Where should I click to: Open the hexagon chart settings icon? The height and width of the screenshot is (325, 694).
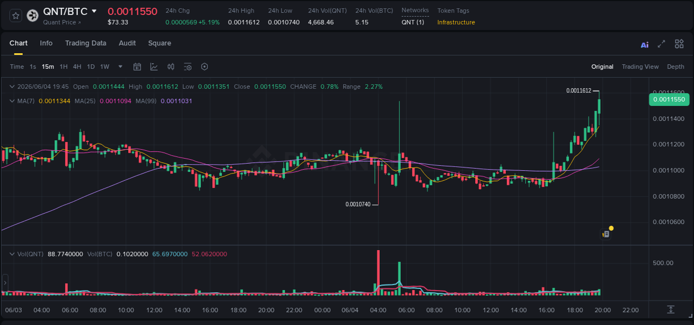[204, 67]
